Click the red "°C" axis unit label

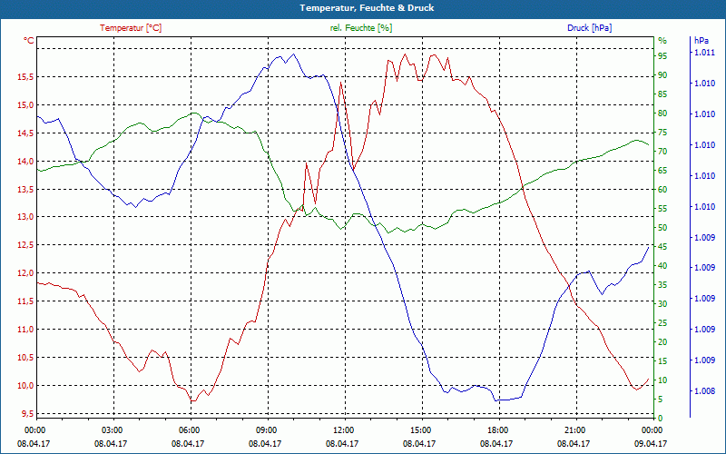click(x=29, y=41)
